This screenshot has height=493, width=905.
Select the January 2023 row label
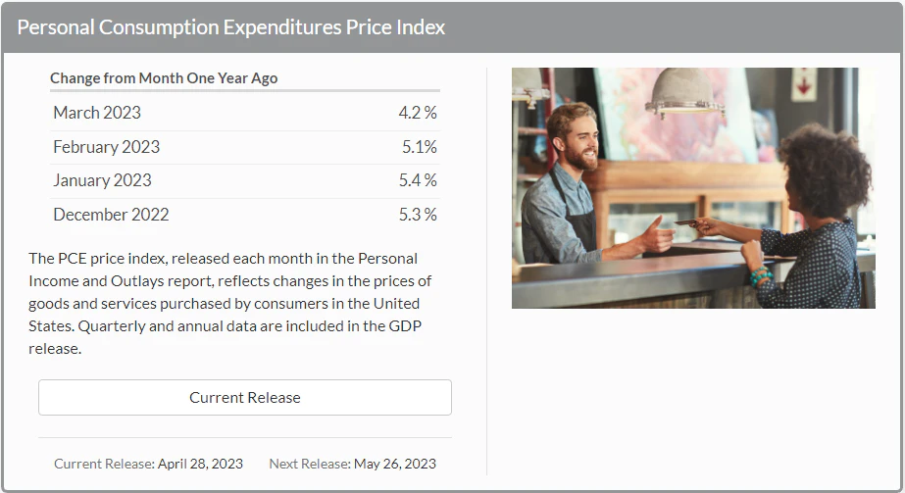point(102,180)
